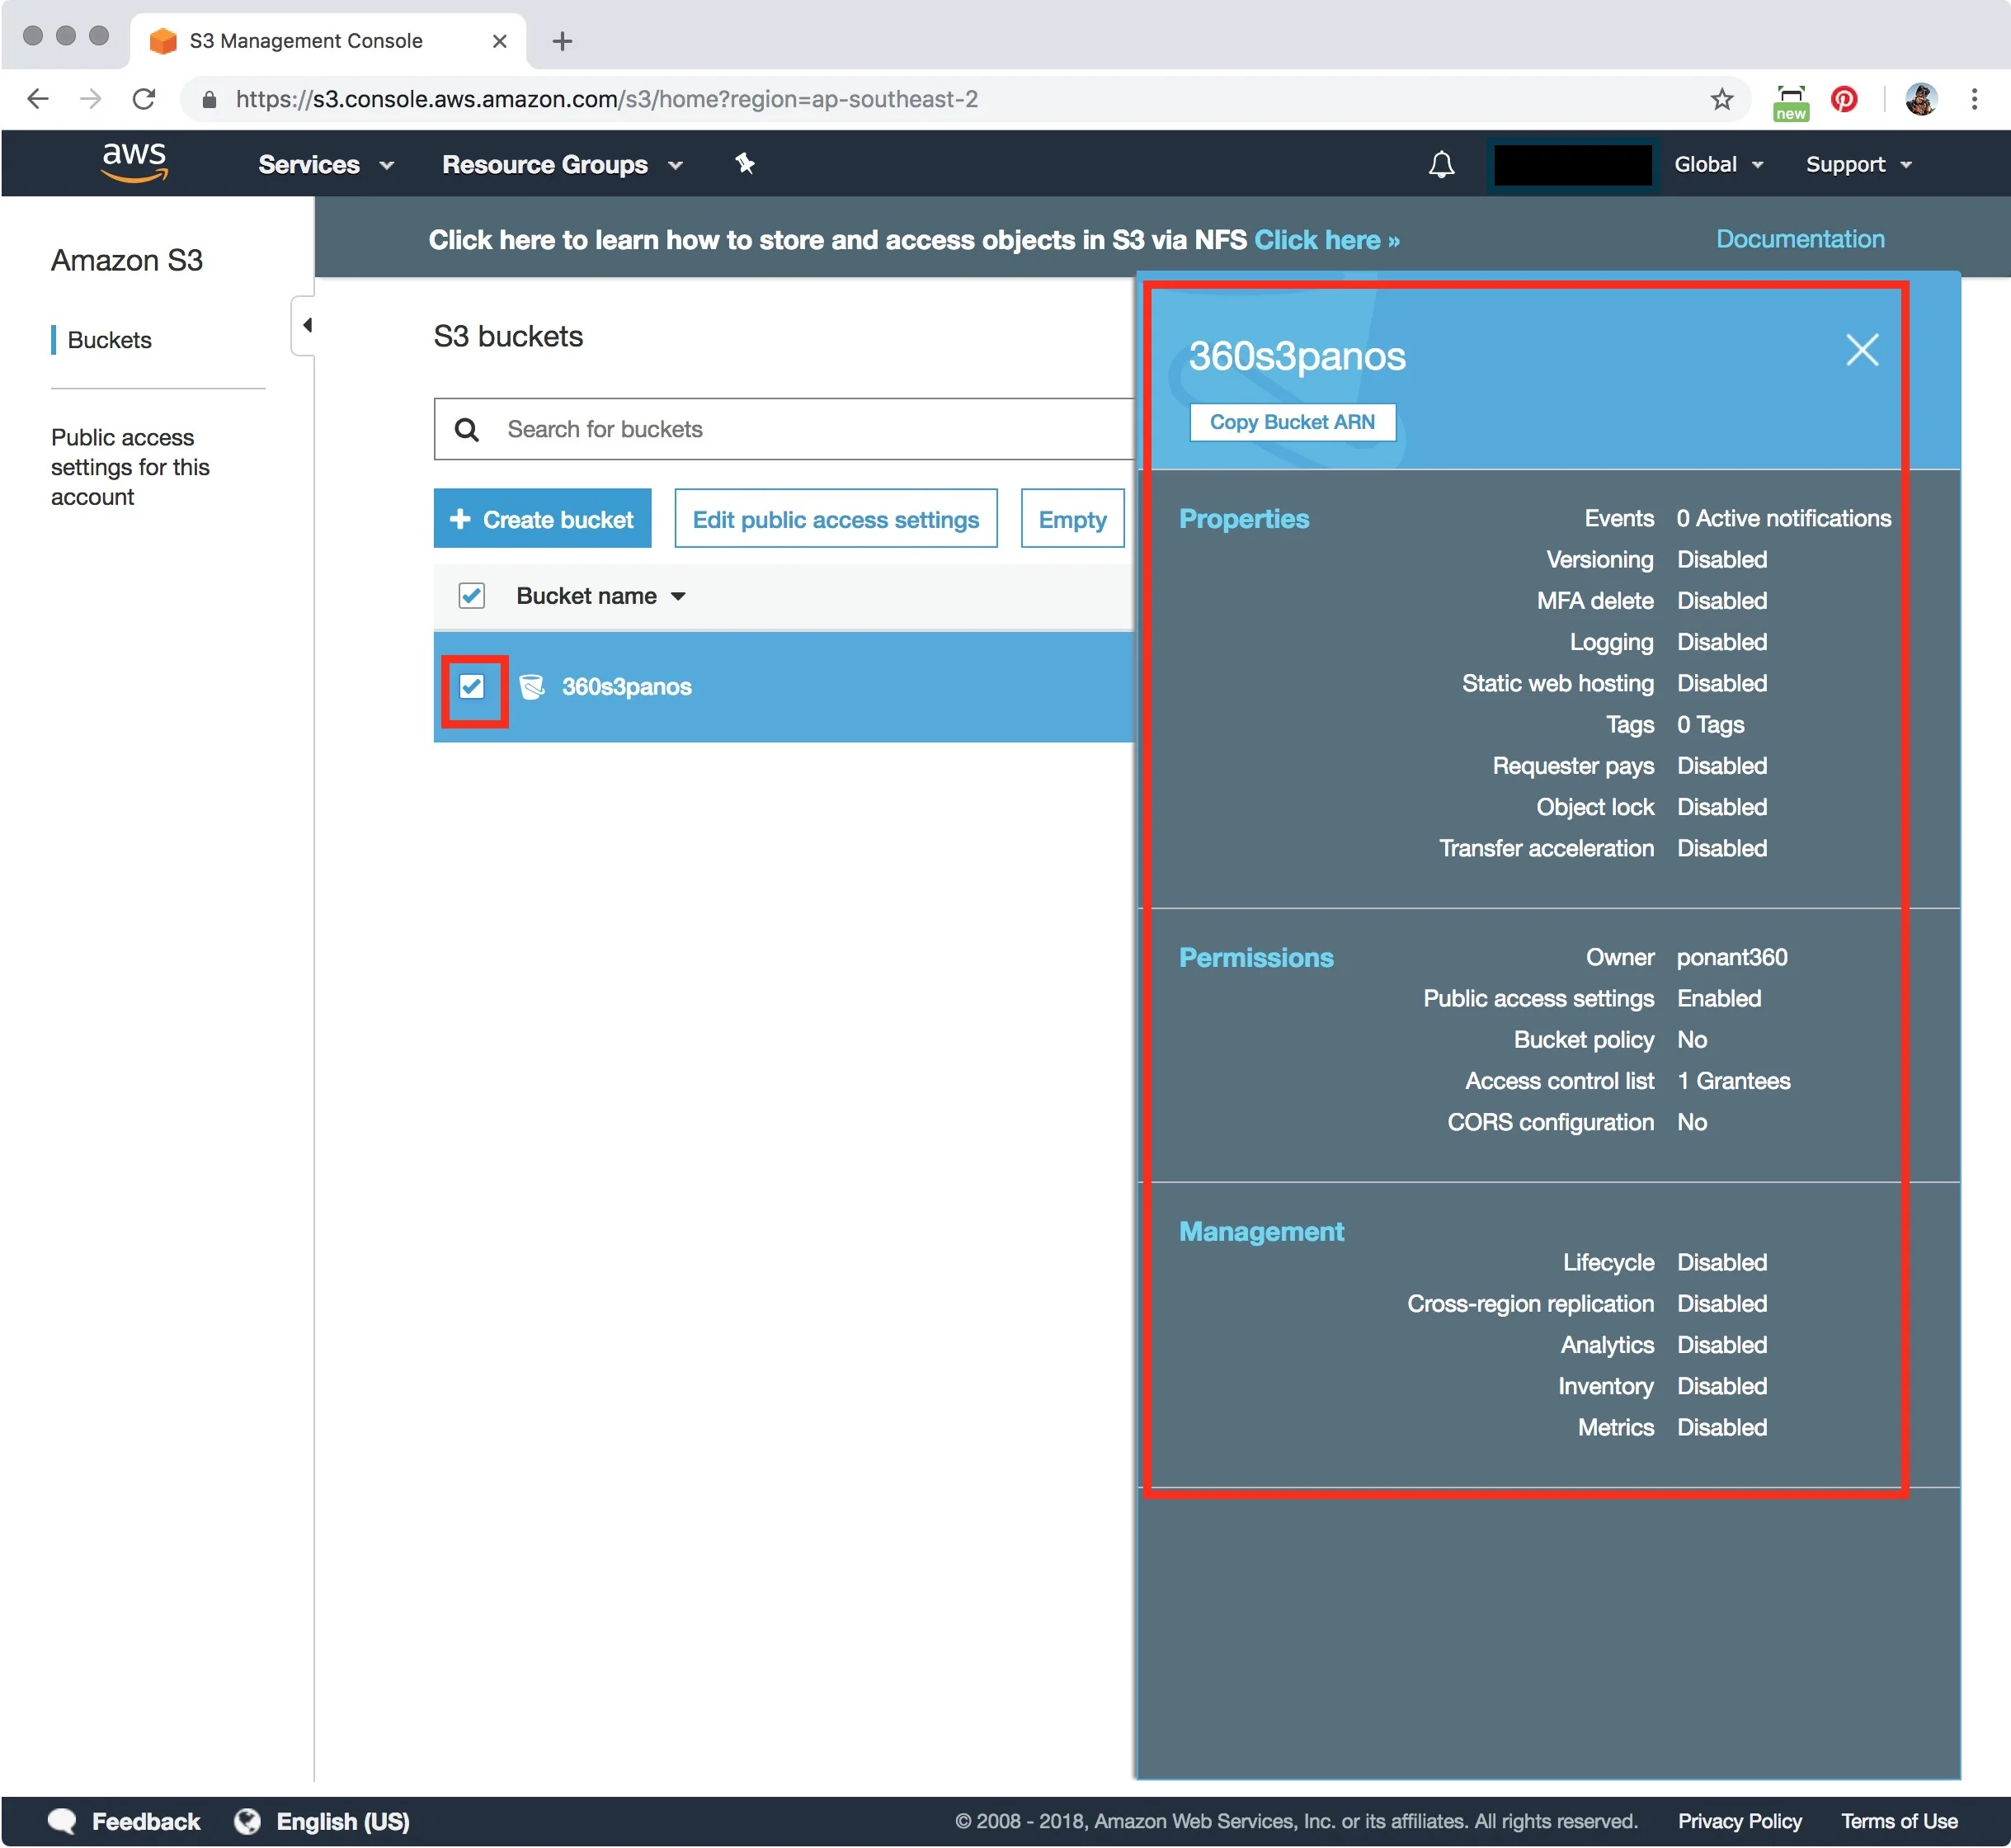Open the green 'new' extension icon
Viewport: 2011px width, 1848px height.
coord(1790,102)
